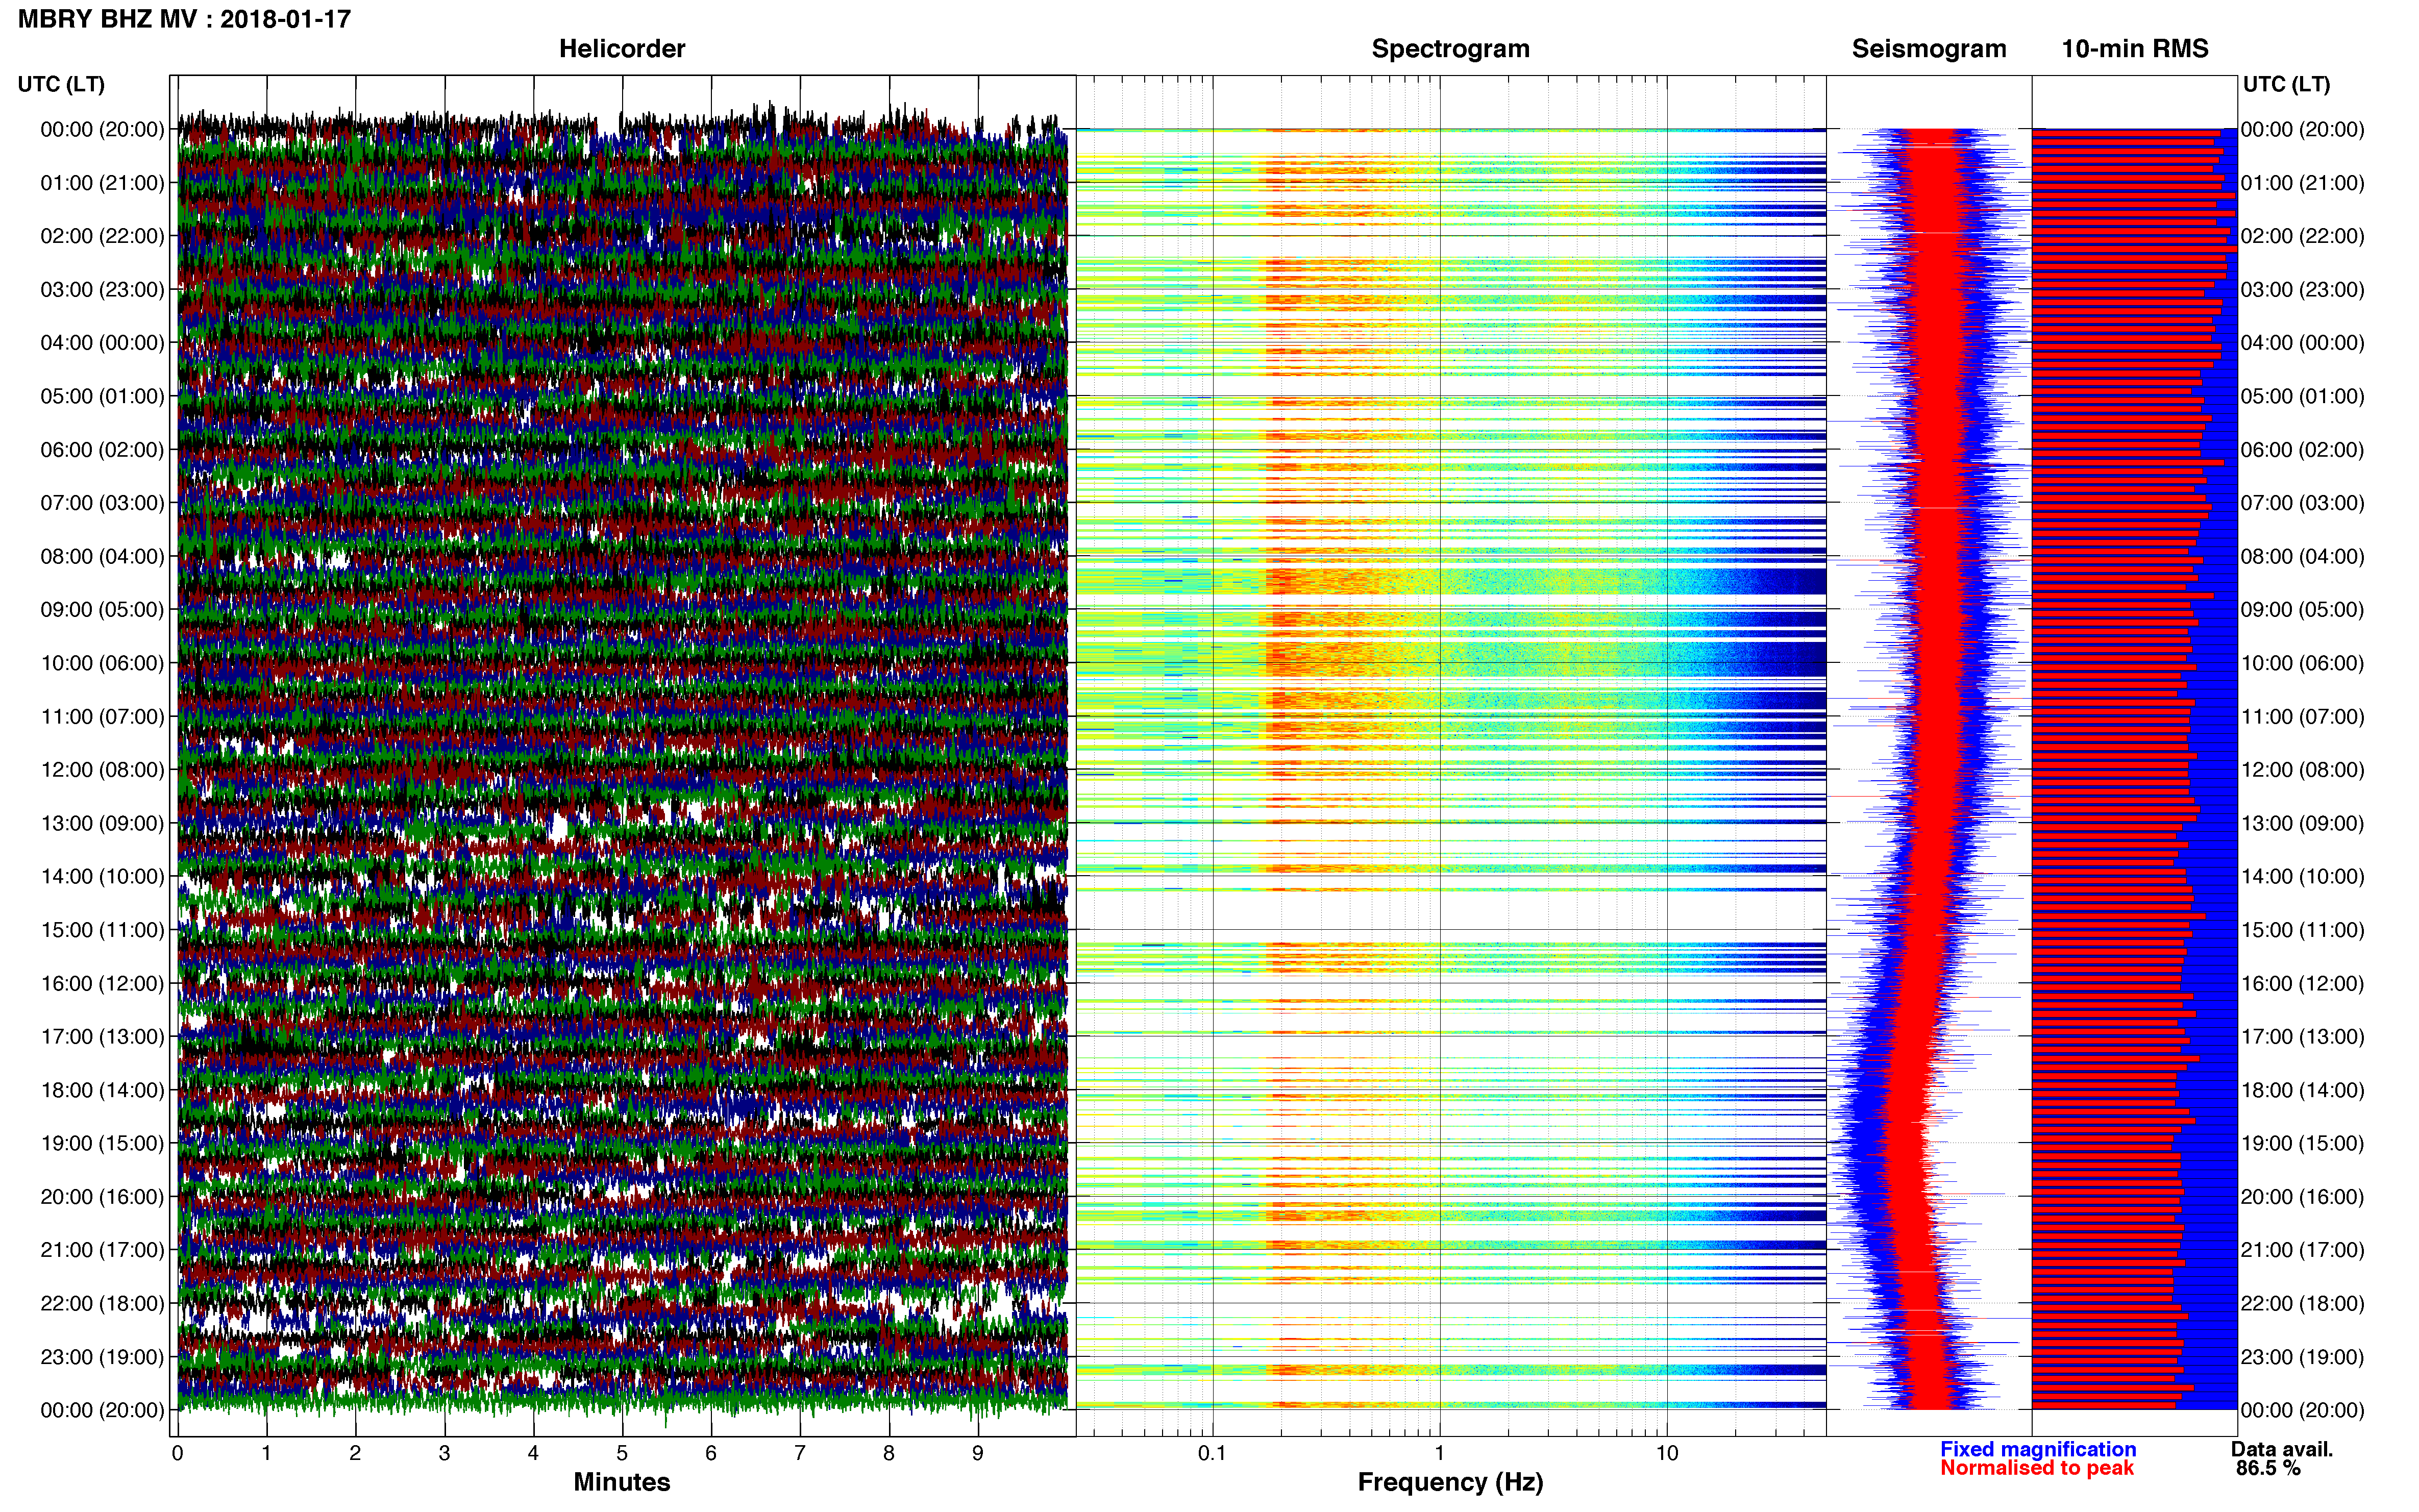Click the UTC (LT) label beside the RMS panel
This screenshot has width=2419, height=1512.
[2286, 84]
